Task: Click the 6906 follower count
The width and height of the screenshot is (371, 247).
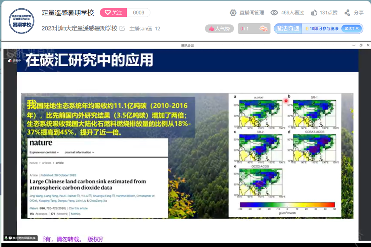Action: coord(138,13)
